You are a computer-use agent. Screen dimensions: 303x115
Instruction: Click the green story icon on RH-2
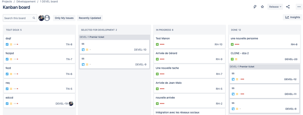pyautogui.click(x=157, y=103)
